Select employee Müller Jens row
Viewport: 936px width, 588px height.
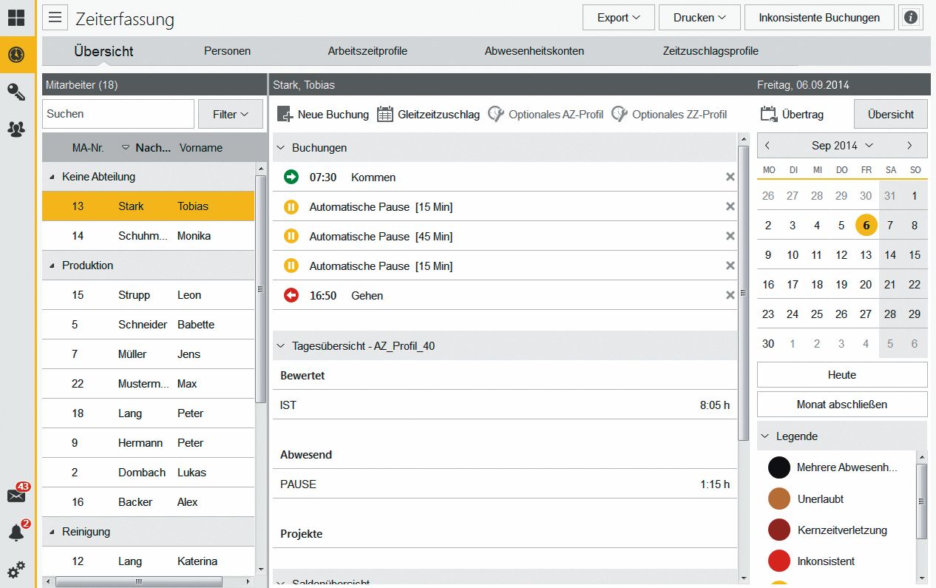(x=149, y=354)
